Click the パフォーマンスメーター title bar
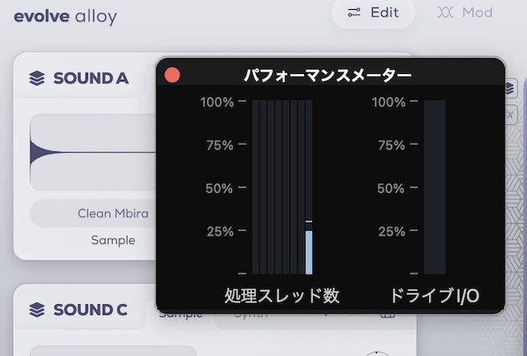 click(x=328, y=76)
